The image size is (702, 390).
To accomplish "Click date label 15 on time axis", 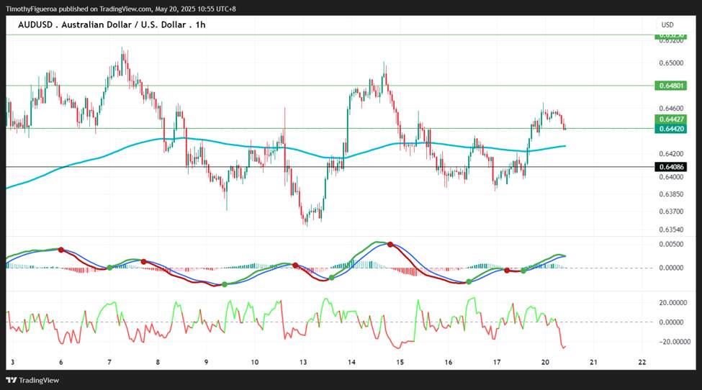I will pyautogui.click(x=400, y=362).
